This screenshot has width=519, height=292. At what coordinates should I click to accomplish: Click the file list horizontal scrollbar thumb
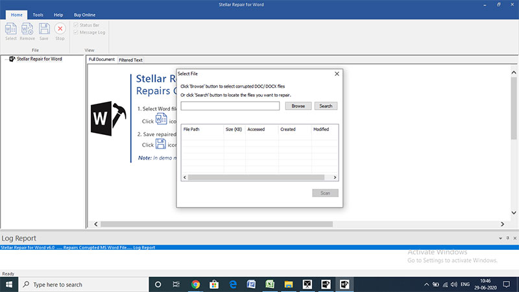click(256, 177)
